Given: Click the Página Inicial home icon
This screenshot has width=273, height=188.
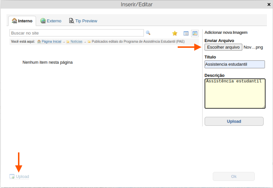Looking at the screenshot, I should point(39,42).
